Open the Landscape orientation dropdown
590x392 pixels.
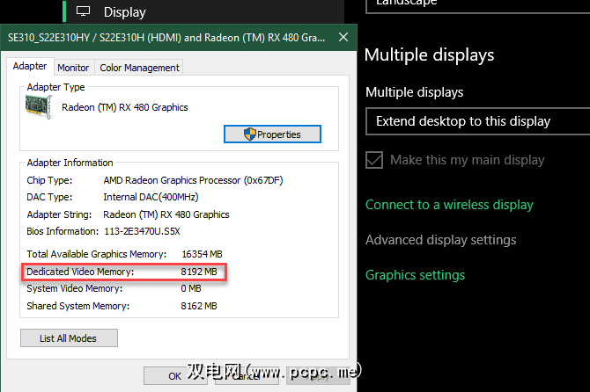(476, 4)
